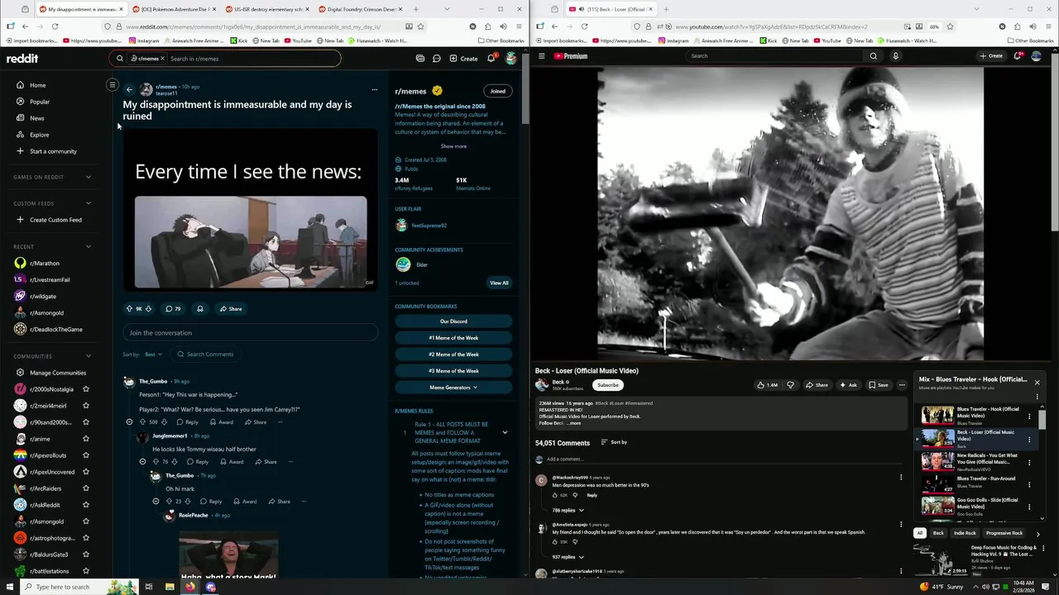Collapse Games on Reddit section
The height and width of the screenshot is (595, 1059).
pos(89,177)
